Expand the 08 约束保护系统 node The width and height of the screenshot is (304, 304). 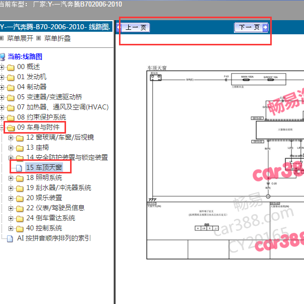[x=2, y=117]
